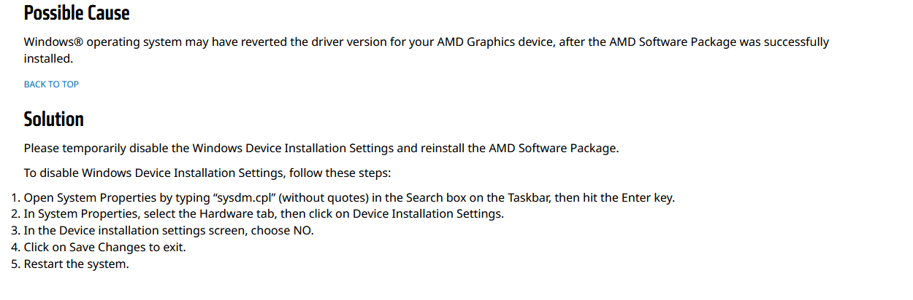Click the Solution heading
The image size is (913, 300).
[x=53, y=119]
